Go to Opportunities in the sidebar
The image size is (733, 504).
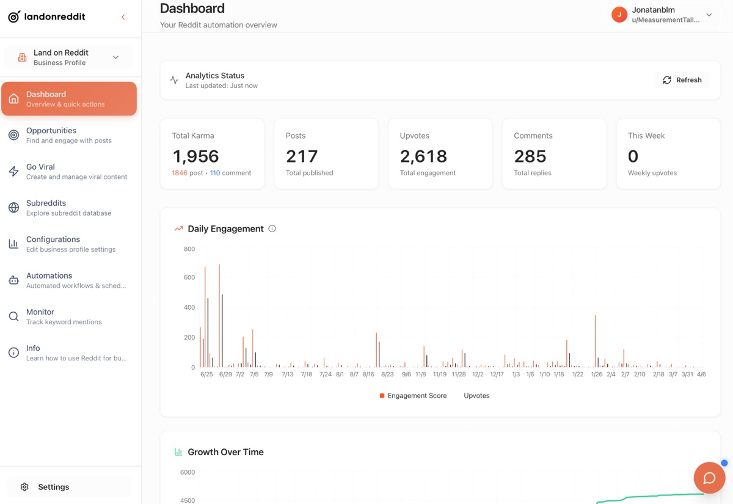pos(69,135)
